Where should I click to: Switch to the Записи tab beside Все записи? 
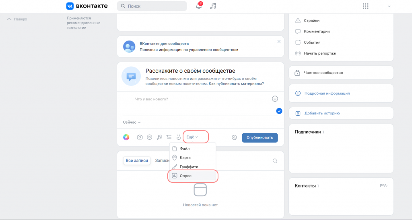(162, 161)
